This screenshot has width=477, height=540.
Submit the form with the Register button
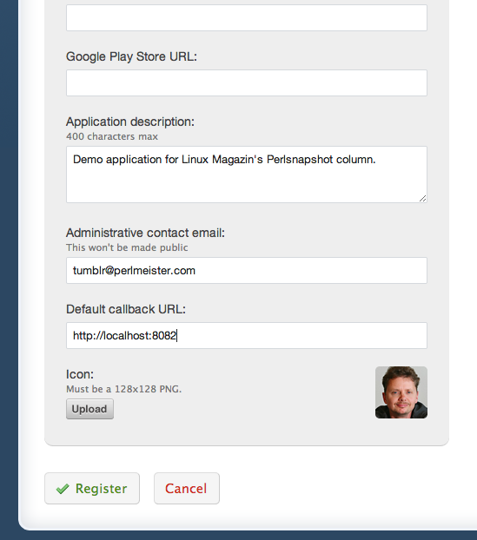click(92, 488)
